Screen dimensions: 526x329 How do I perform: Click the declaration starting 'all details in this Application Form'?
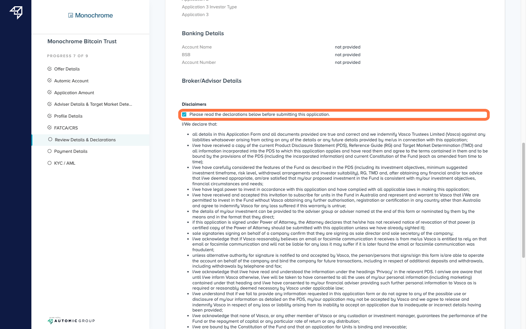click(339, 137)
